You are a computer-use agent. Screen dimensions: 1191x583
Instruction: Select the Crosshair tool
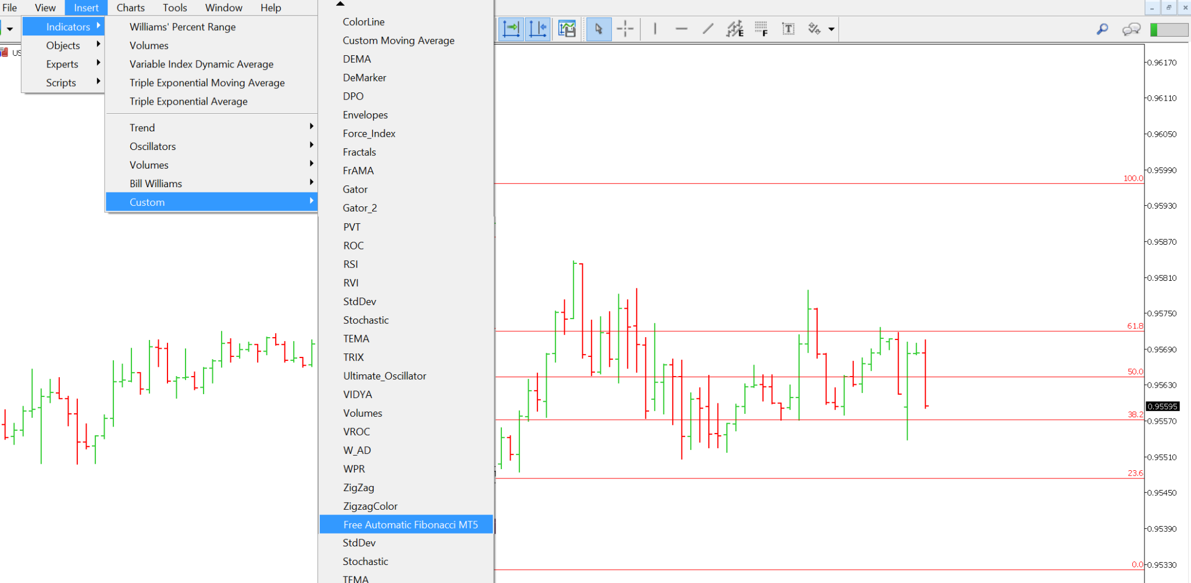pyautogui.click(x=625, y=28)
